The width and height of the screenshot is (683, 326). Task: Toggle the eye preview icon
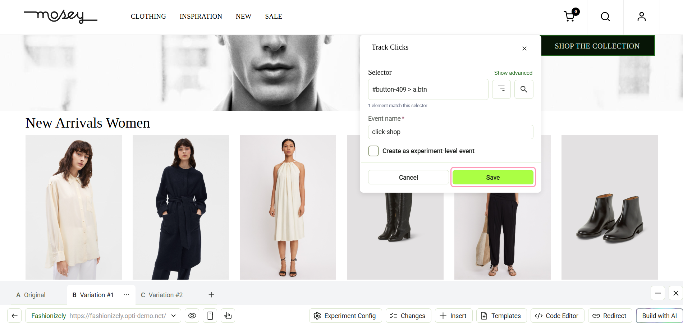192,316
